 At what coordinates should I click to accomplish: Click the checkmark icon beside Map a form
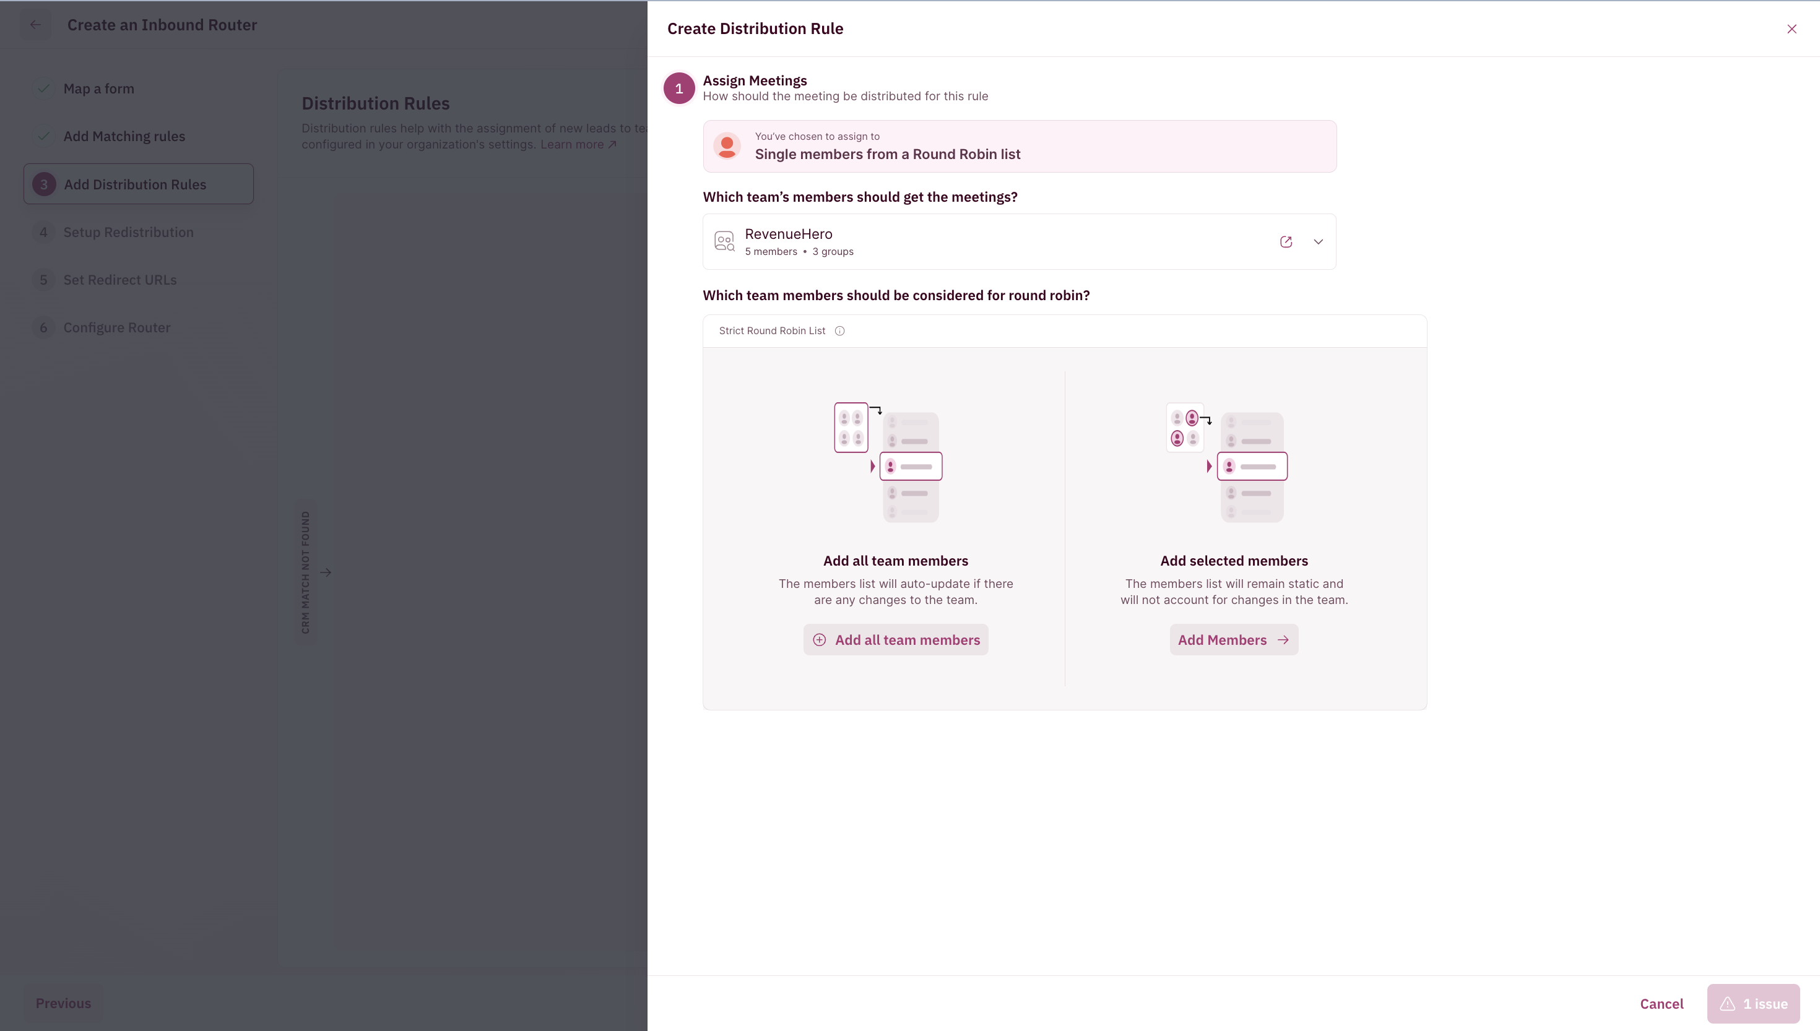[x=43, y=88]
